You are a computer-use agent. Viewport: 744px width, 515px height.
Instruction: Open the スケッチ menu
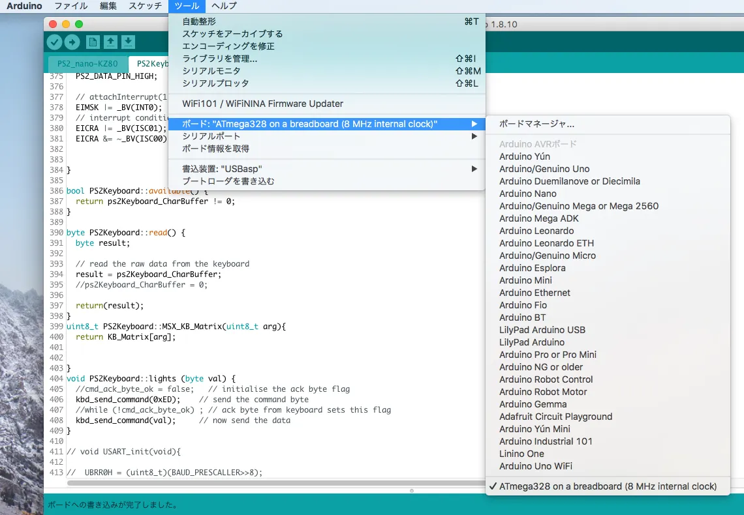[x=145, y=6]
